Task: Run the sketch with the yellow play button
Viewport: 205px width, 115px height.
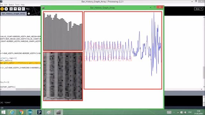Action: [x=2, y=9]
